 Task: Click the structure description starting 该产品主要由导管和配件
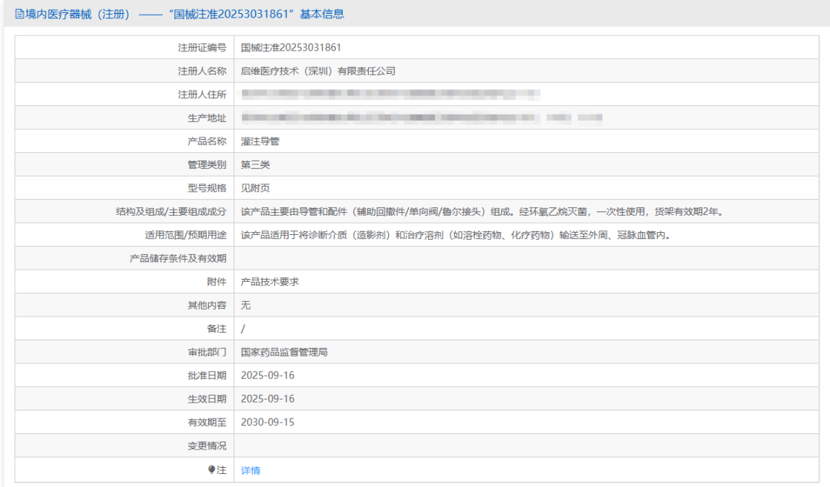point(482,211)
